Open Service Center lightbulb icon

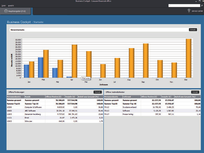189,11
